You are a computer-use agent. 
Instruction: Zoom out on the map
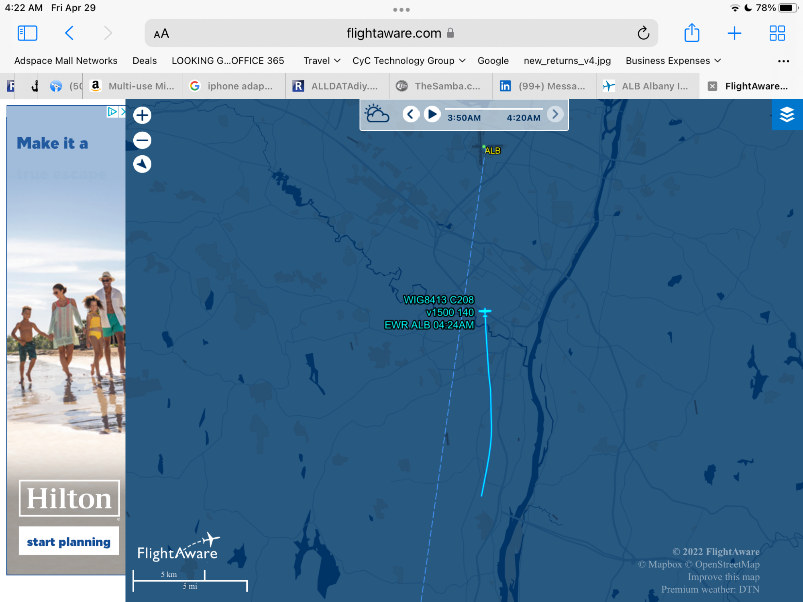click(x=142, y=140)
